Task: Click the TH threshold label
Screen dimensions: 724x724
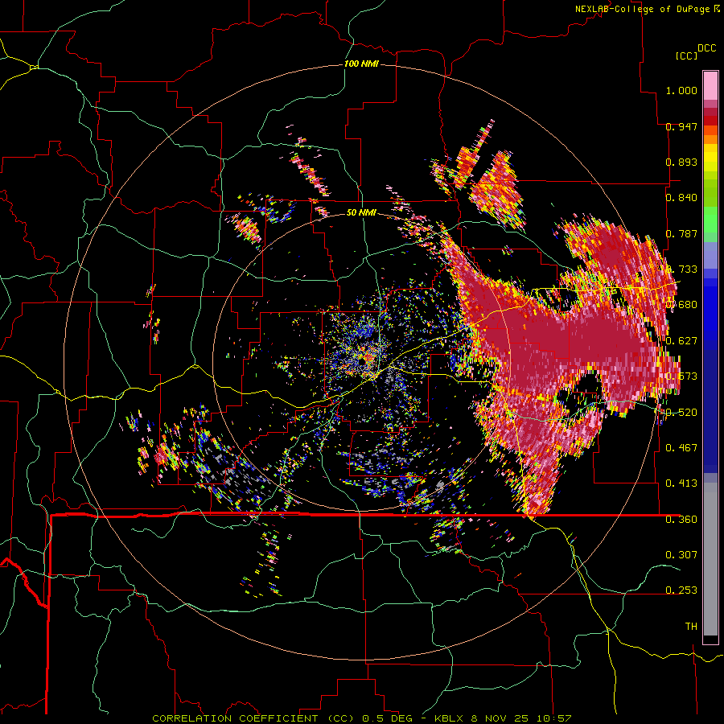Action: coord(691,627)
